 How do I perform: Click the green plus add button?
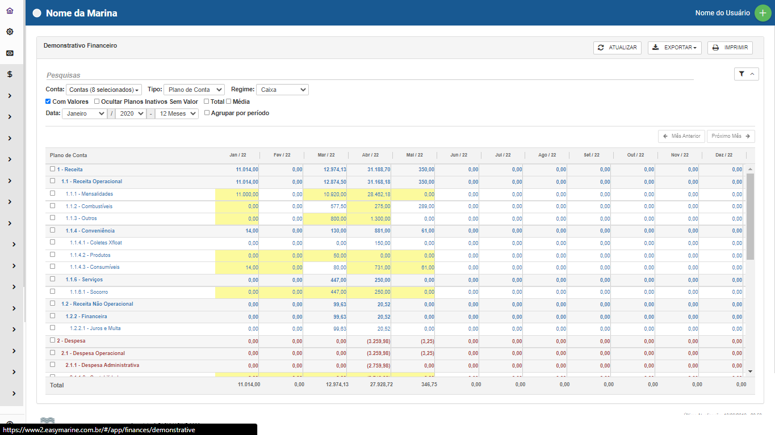pyautogui.click(x=763, y=13)
